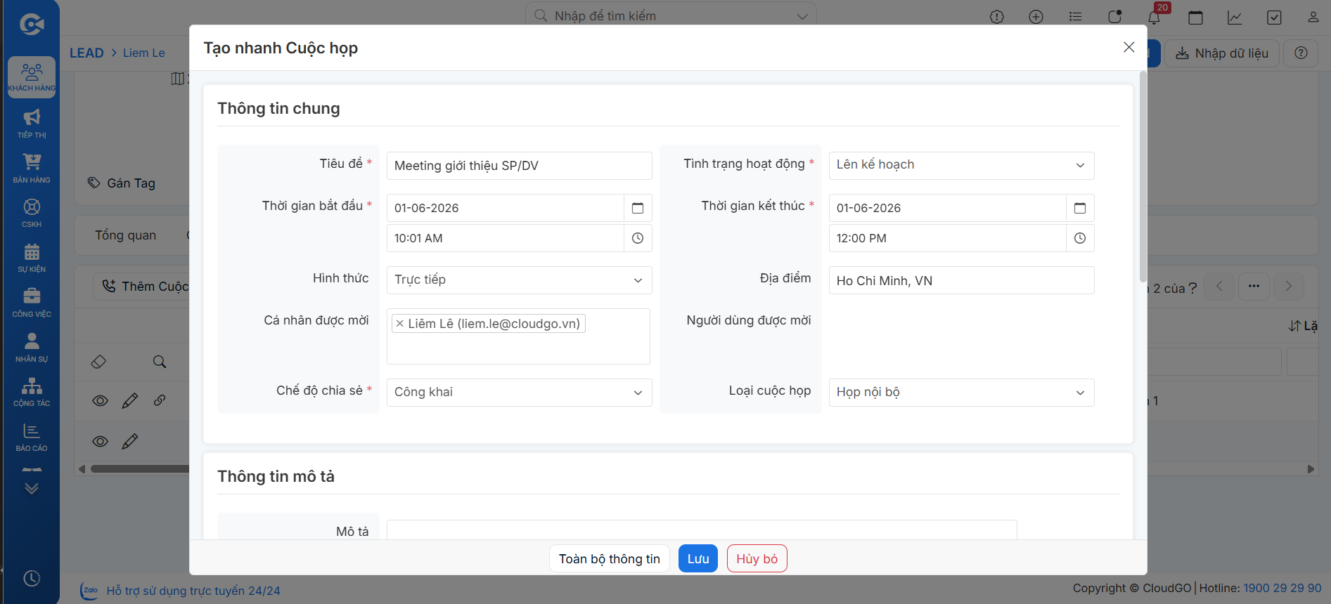Screen dimensions: 1331x604
Task: Edit second row with pencil icon
Action: click(x=130, y=441)
